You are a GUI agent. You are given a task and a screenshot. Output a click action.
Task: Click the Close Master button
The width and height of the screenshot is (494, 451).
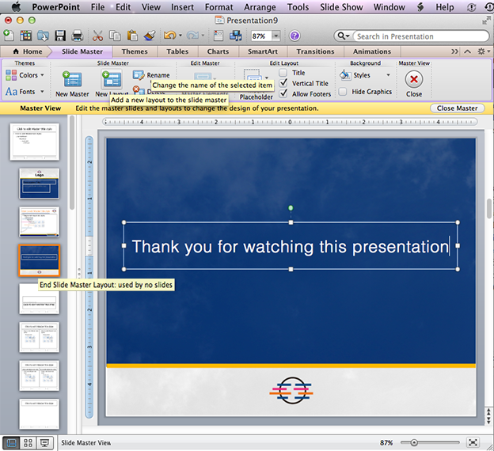(x=457, y=108)
